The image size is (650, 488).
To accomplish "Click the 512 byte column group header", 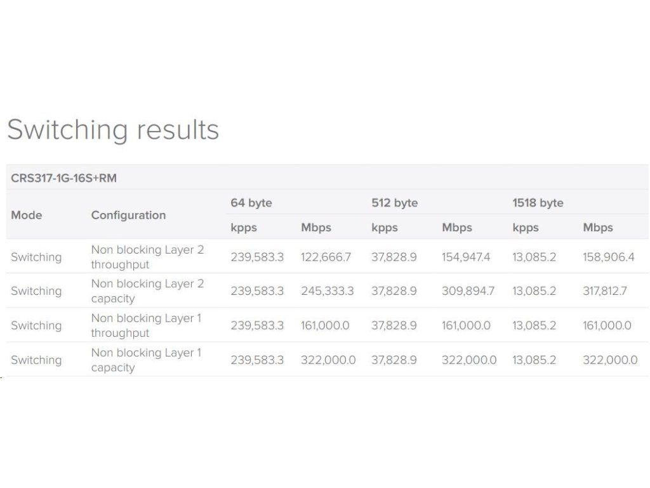I will [395, 203].
